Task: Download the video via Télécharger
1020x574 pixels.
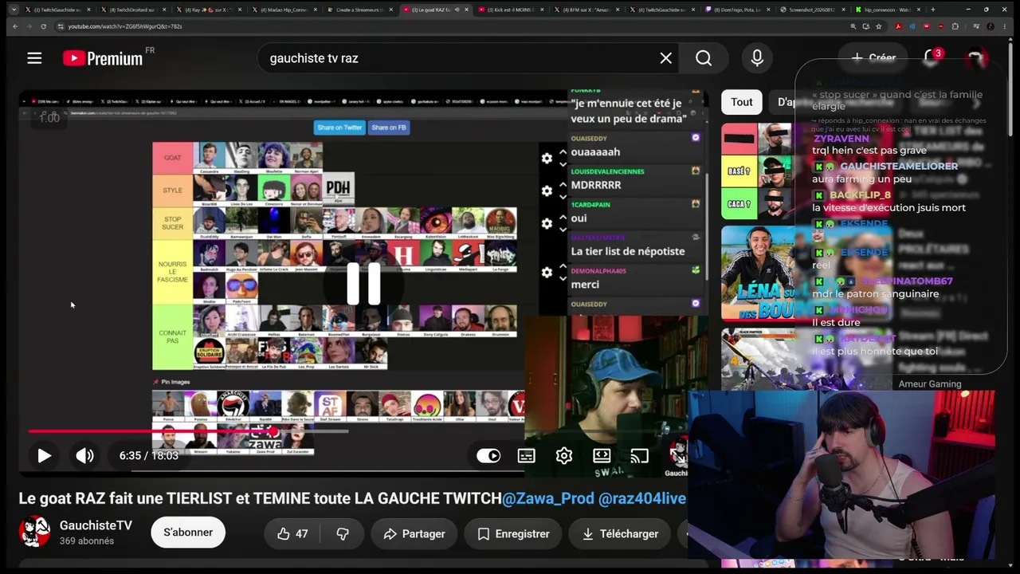Action: click(x=620, y=534)
